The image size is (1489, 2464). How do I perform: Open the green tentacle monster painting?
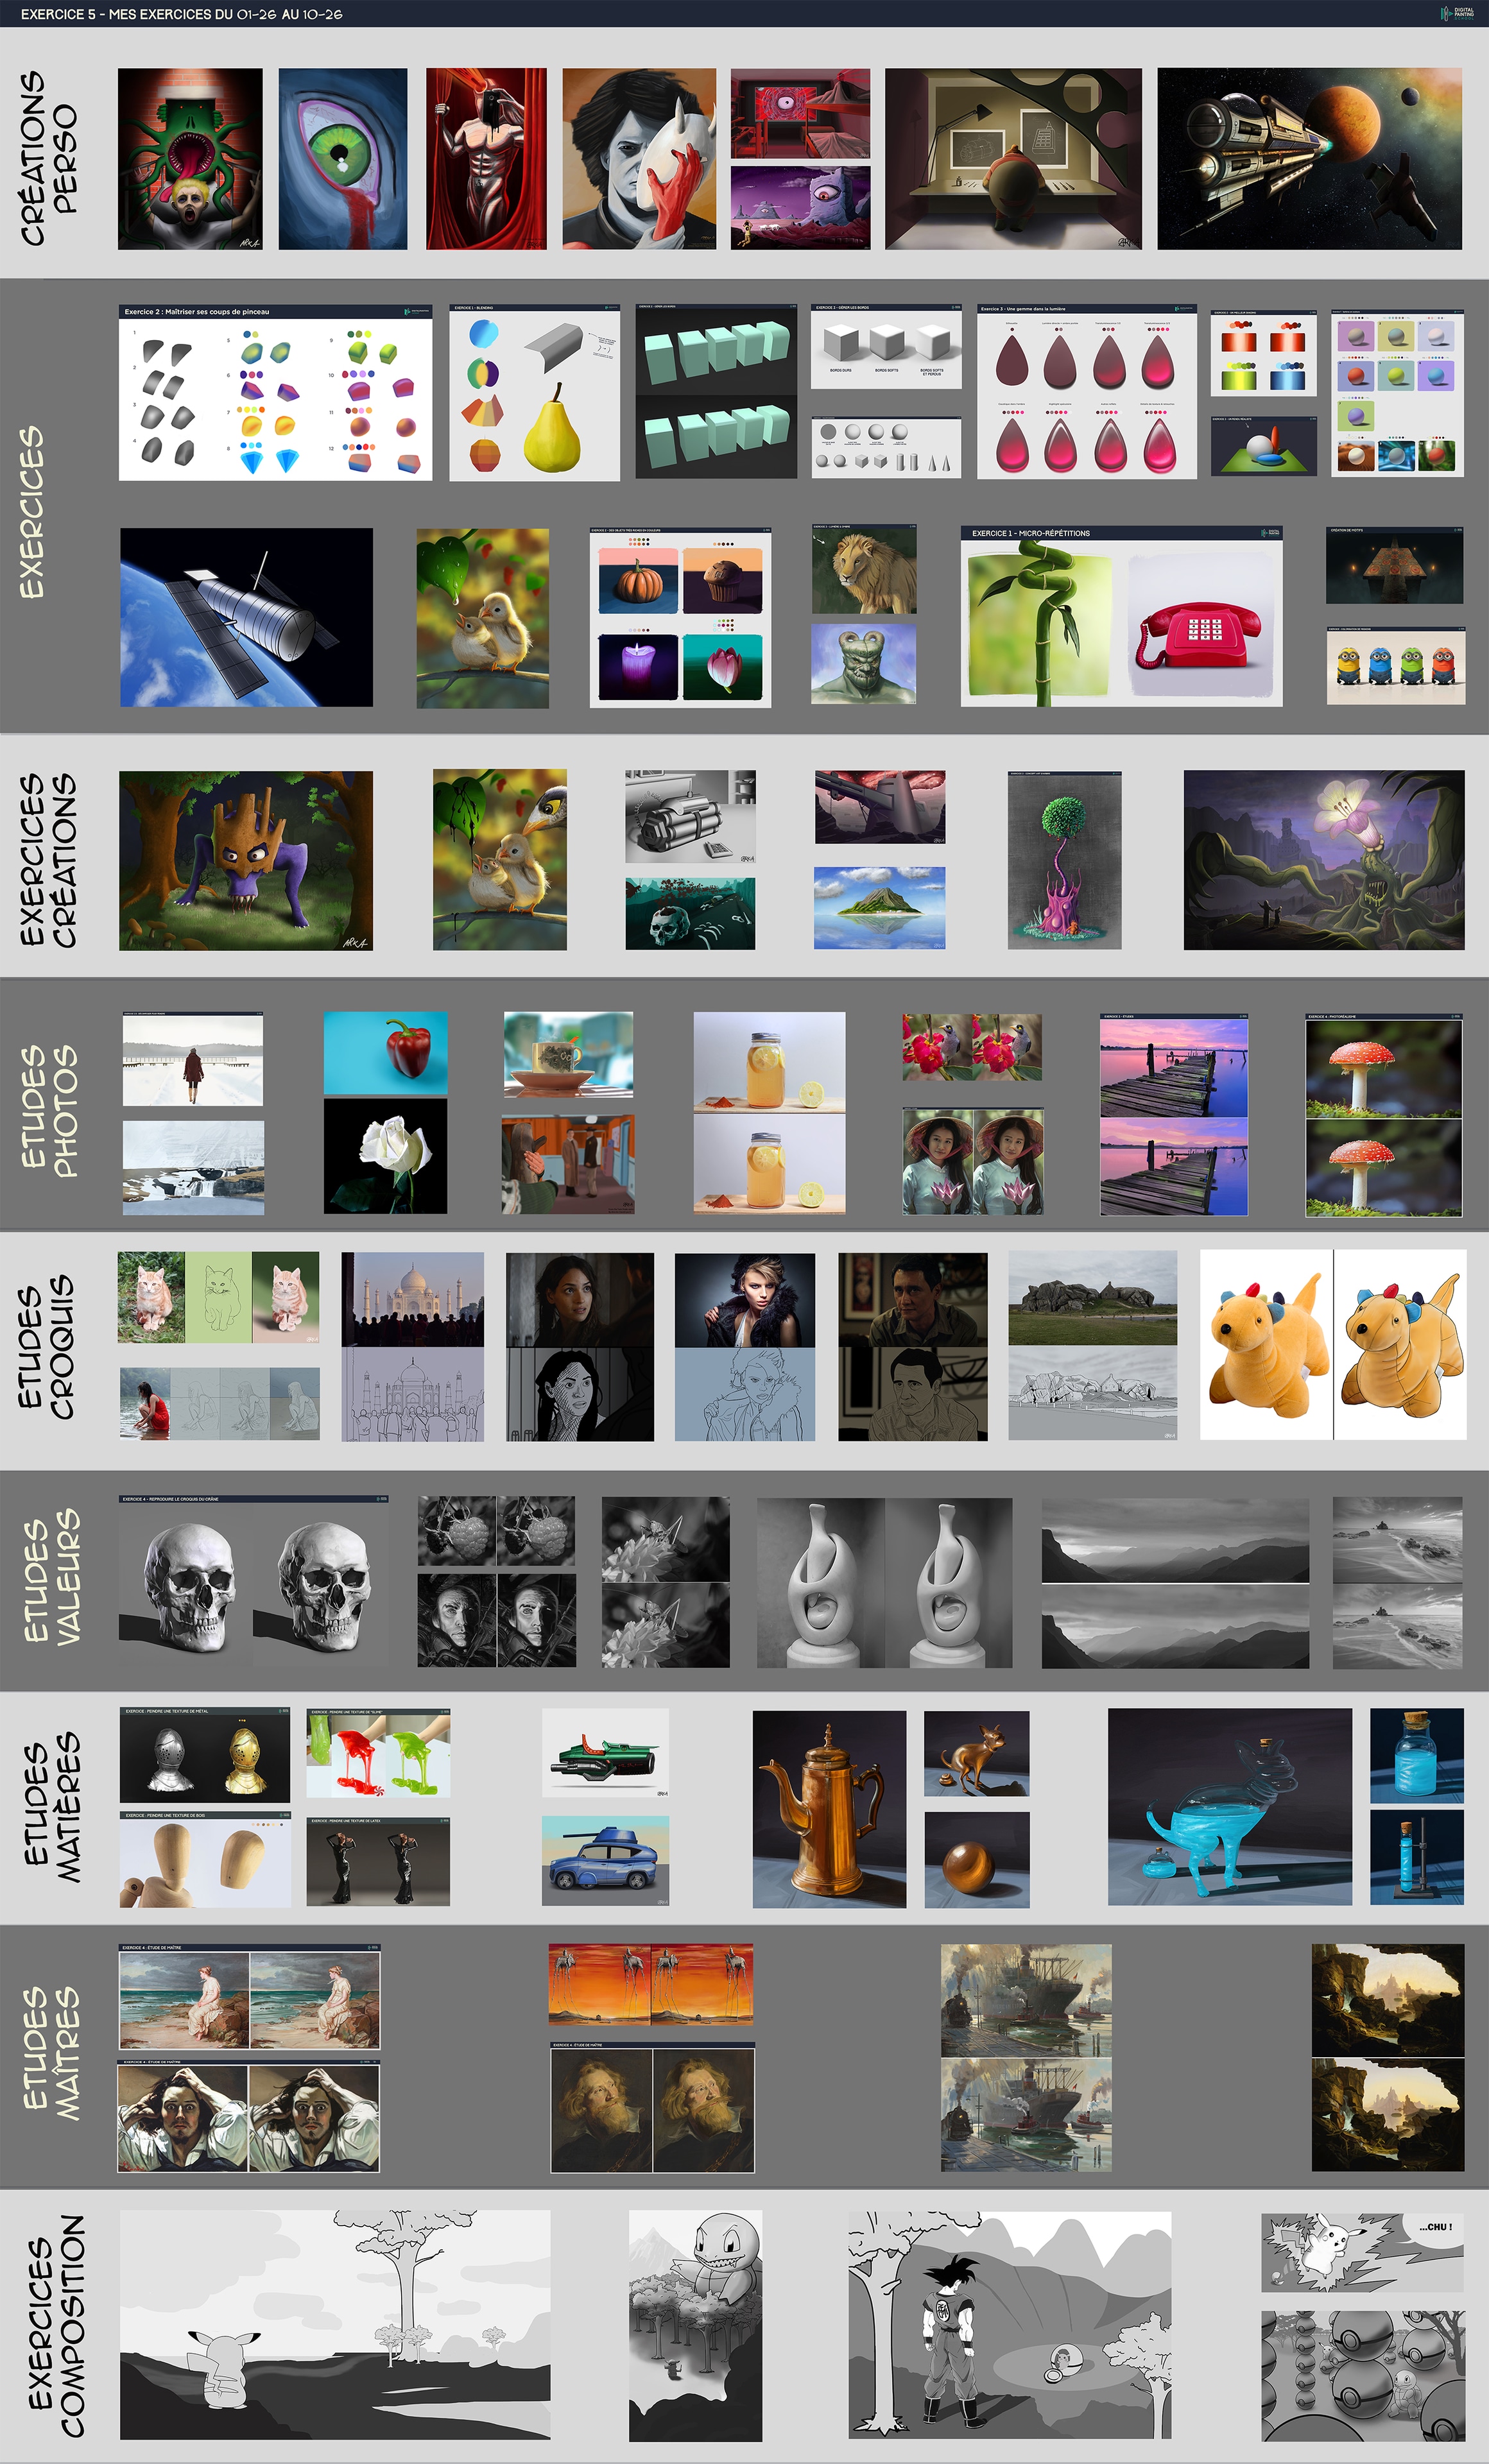click(x=190, y=159)
